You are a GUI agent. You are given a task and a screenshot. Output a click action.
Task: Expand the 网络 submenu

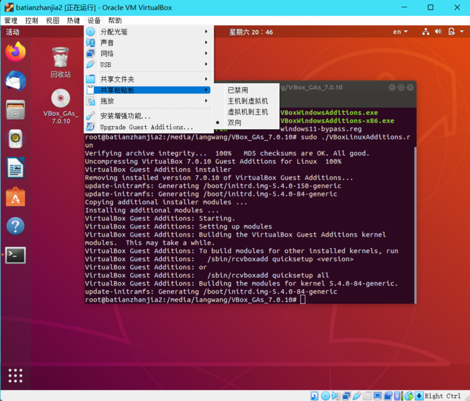coord(148,53)
